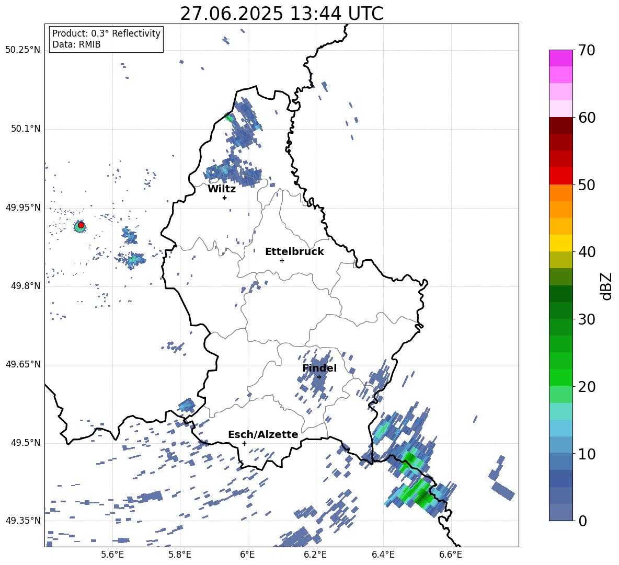Click the 40 value on colorbar
The height and width of the screenshot is (565, 619).
pos(587,252)
